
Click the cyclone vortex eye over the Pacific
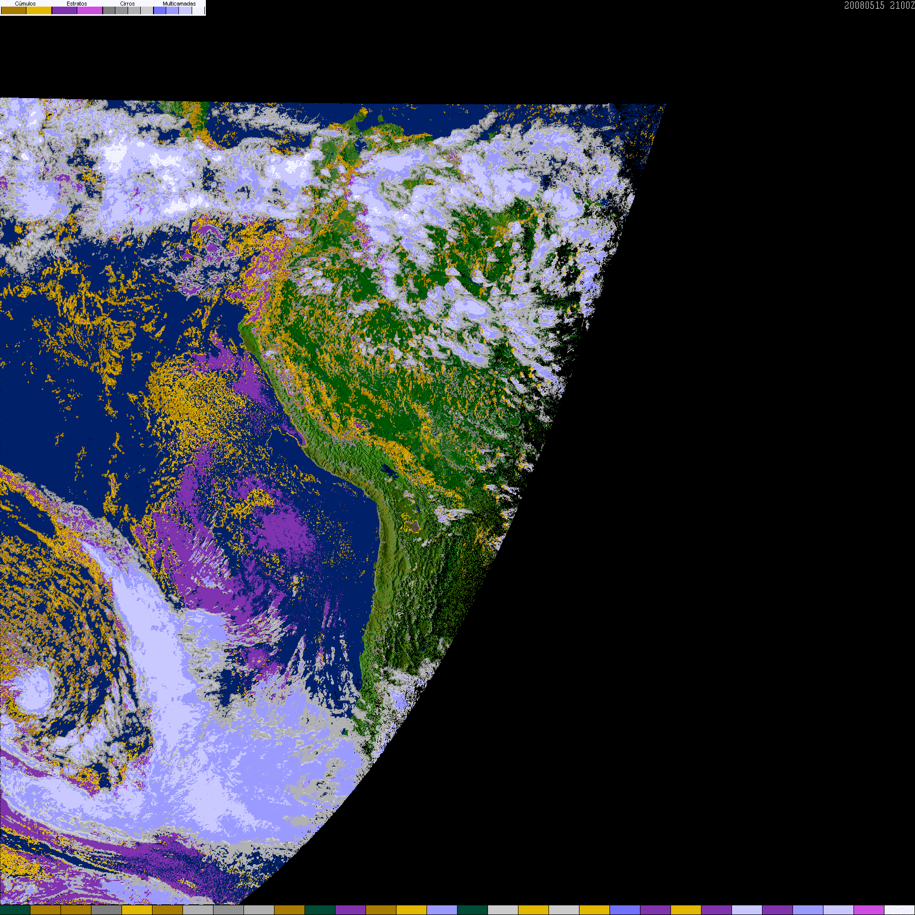[x=34, y=690]
